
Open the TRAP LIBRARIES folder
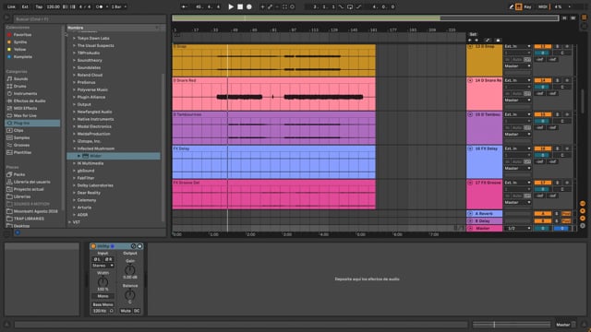29,219
